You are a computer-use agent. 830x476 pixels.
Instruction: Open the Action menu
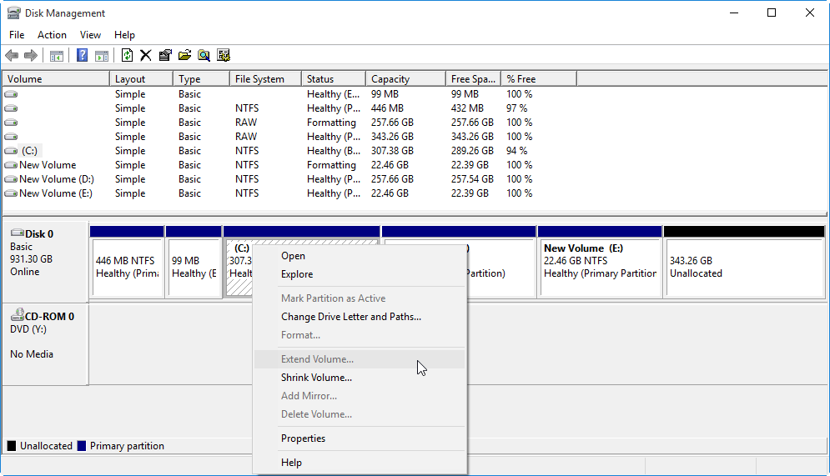52,35
